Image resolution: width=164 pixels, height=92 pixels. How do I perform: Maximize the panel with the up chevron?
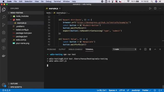(155, 49)
